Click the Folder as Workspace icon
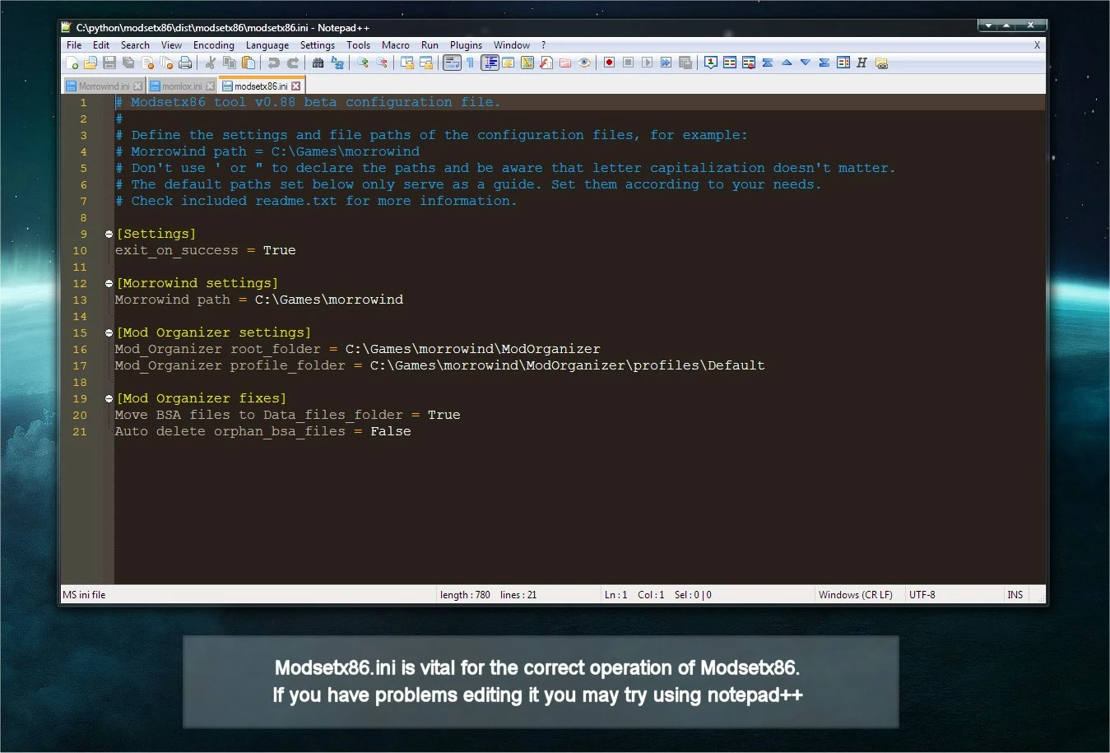 [x=565, y=63]
